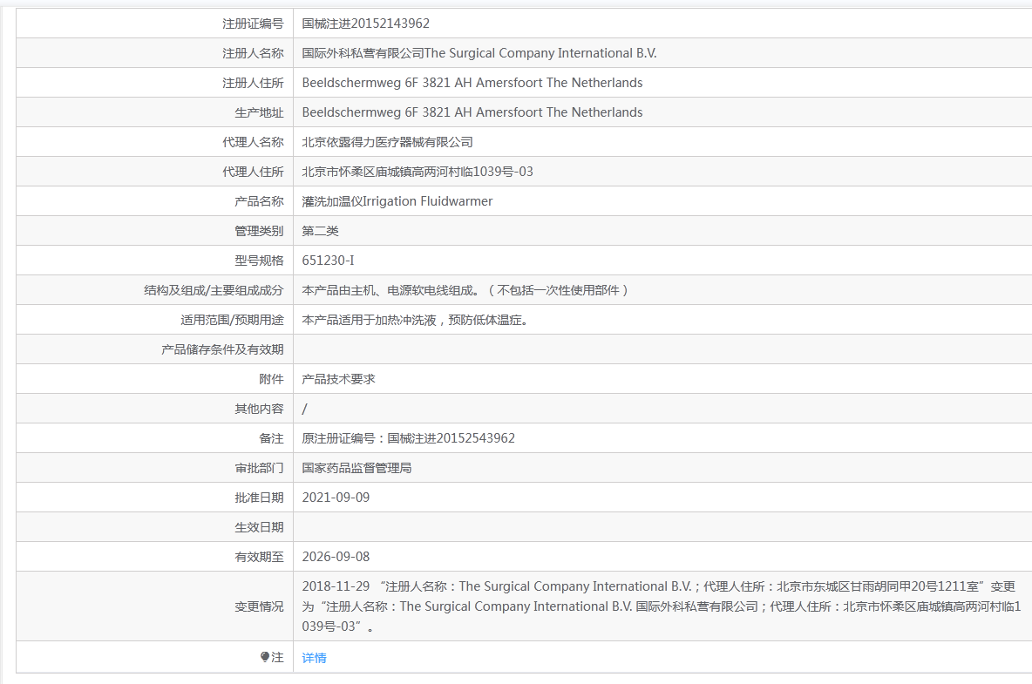Click the 生效日期 label

[x=260, y=527]
